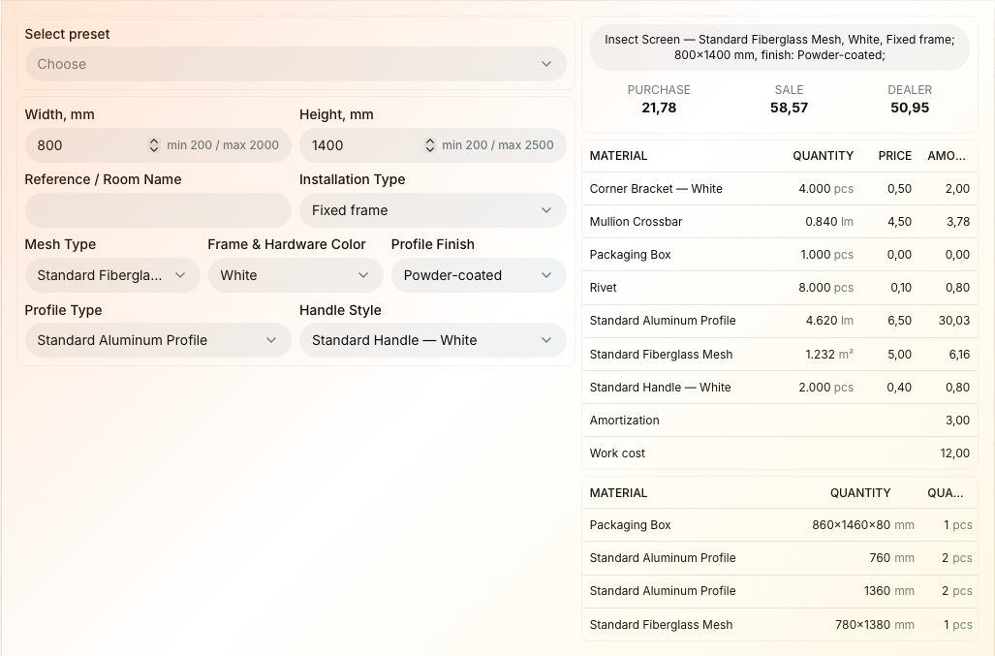
Task: Click the 1360 mm profile cut row
Action: point(779,591)
